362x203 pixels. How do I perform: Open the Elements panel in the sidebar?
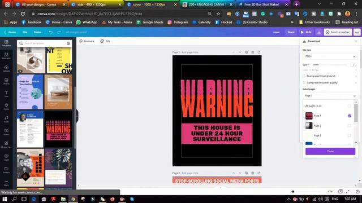(x=6, y=56)
